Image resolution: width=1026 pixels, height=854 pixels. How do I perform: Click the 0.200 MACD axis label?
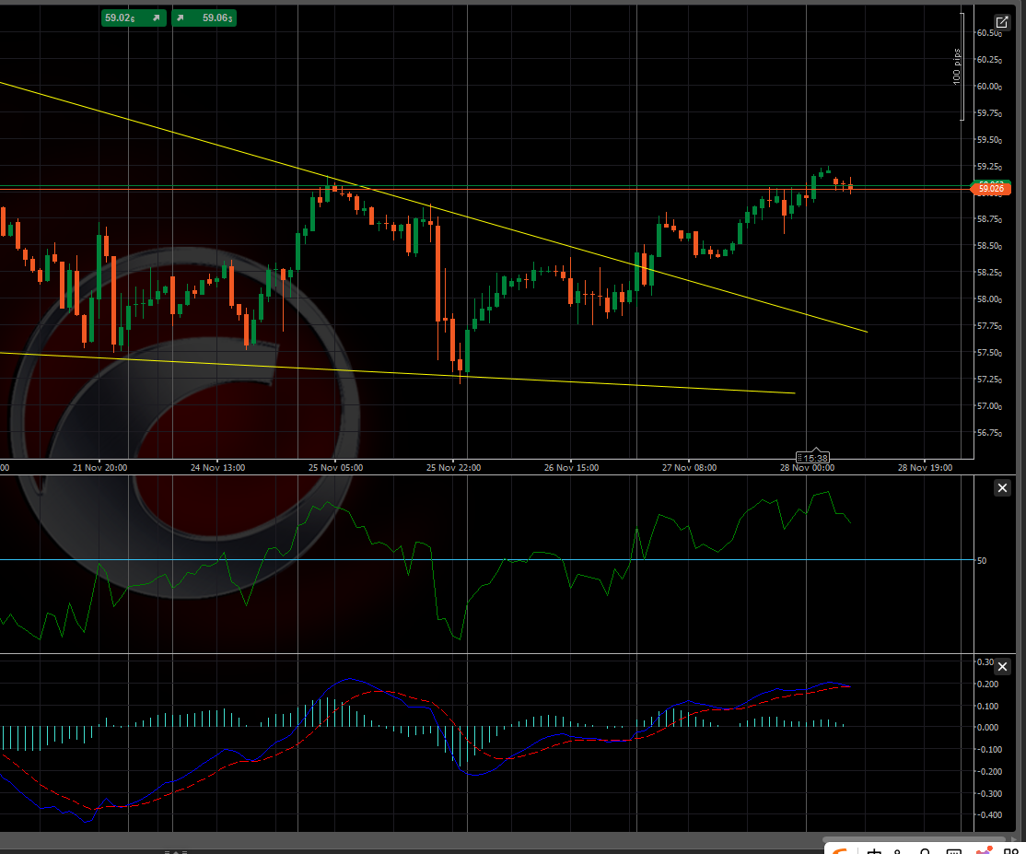[x=987, y=684]
